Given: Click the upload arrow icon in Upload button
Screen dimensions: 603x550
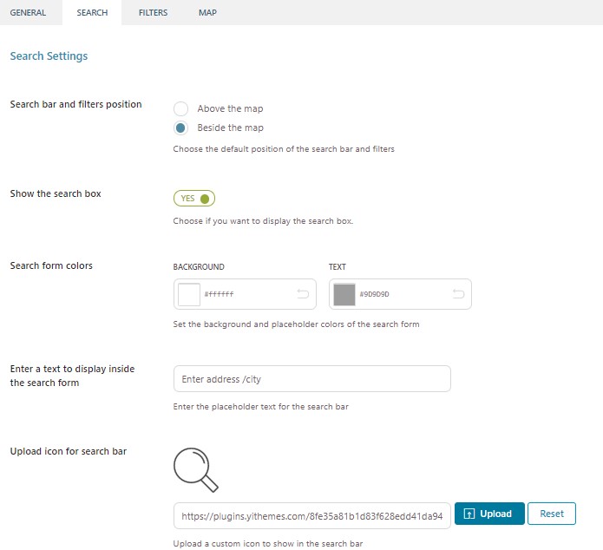Looking at the screenshot, I should click(469, 514).
